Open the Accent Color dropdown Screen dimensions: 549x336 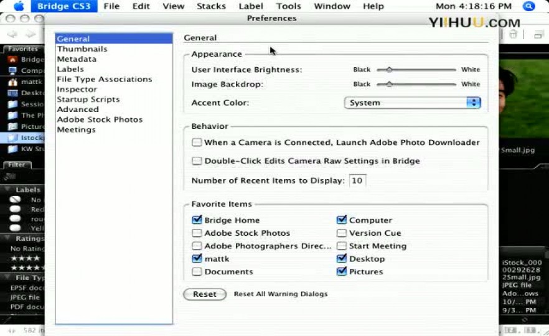[413, 103]
